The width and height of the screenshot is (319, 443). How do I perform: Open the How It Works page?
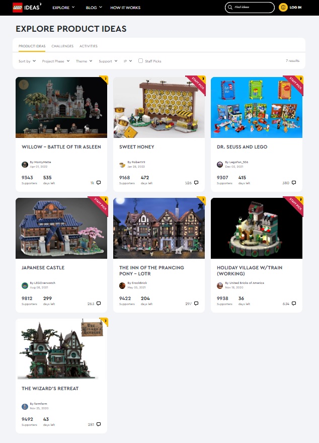click(x=125, y=8)
